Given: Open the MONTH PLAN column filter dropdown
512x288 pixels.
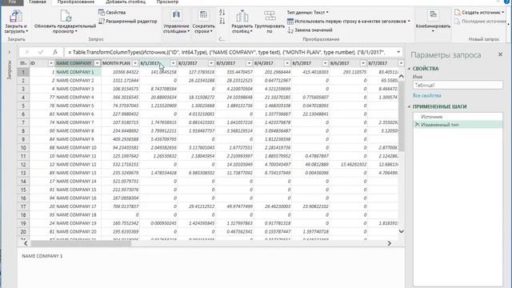Looking at the screenshot, I should 135,63.
